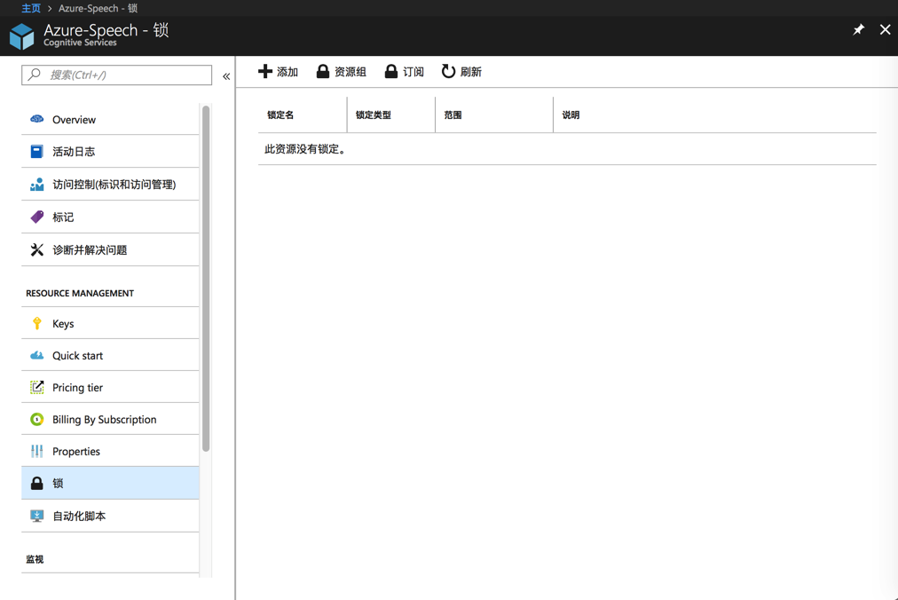Click the lock icon beside 订阅

(391, 71)
